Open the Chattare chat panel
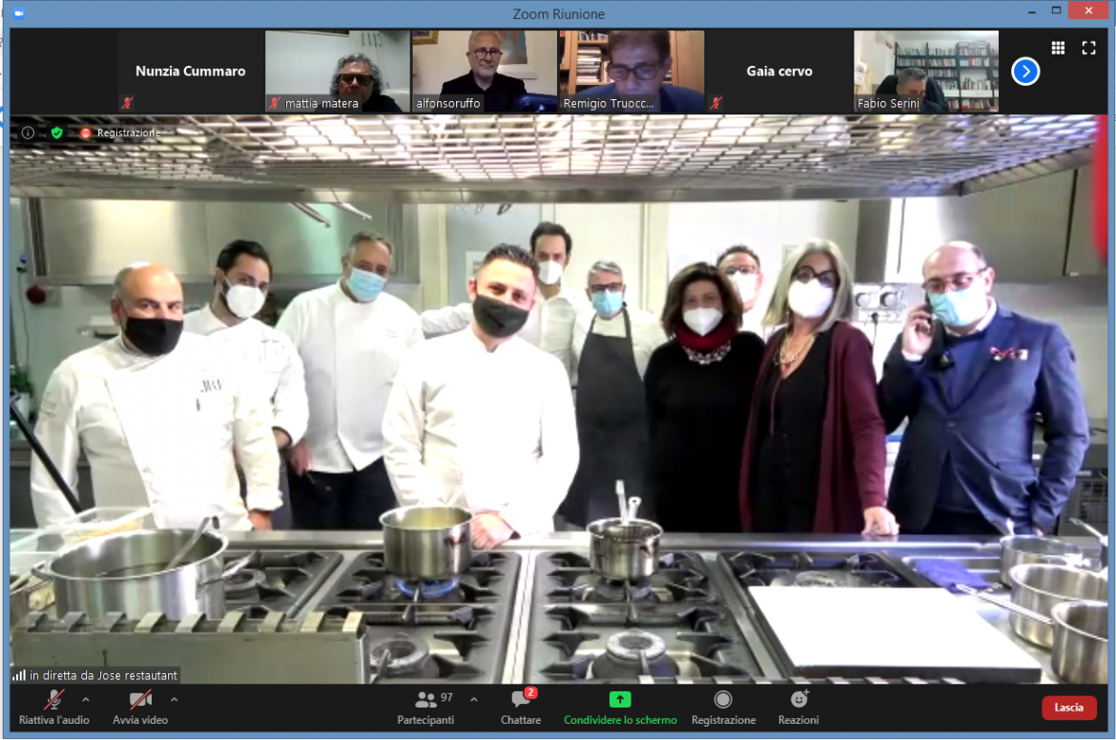 (521, 708)
